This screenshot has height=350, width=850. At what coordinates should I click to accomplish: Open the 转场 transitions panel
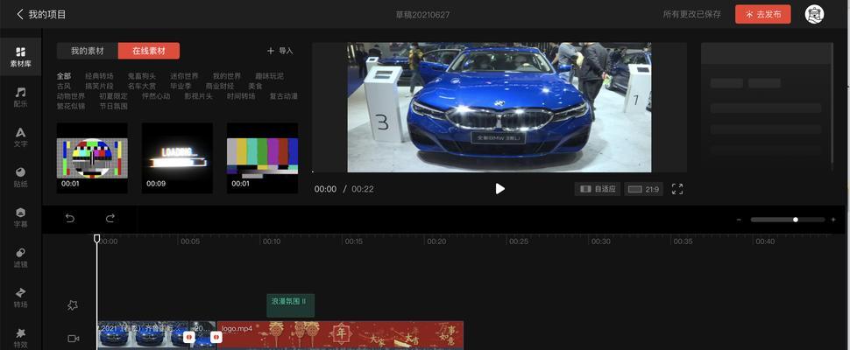pos(21,297)
